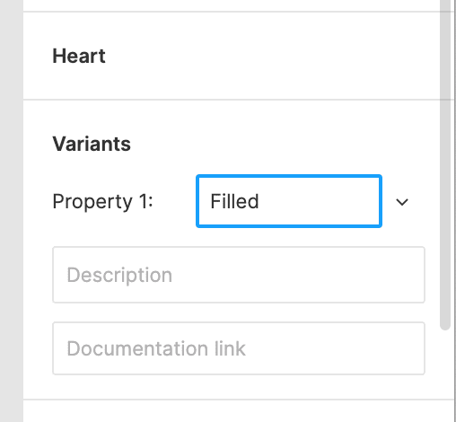The width and height of the screenshot is (456, 422).
Task: Click blank area right of Heart title
Action: (x=269, y=57)
